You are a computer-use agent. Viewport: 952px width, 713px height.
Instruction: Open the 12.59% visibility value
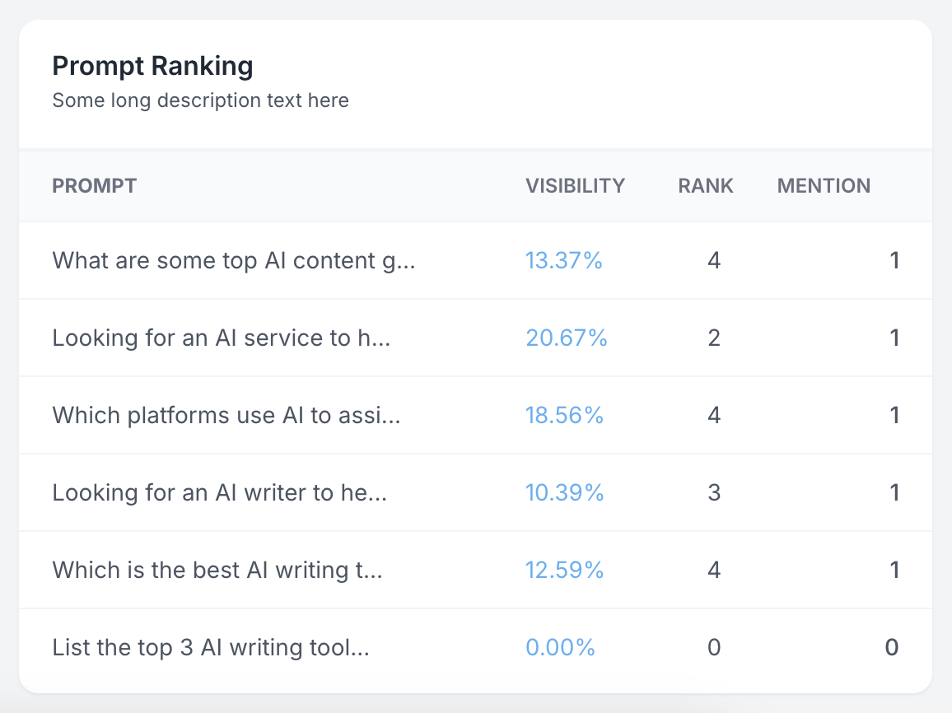point(565,571)
